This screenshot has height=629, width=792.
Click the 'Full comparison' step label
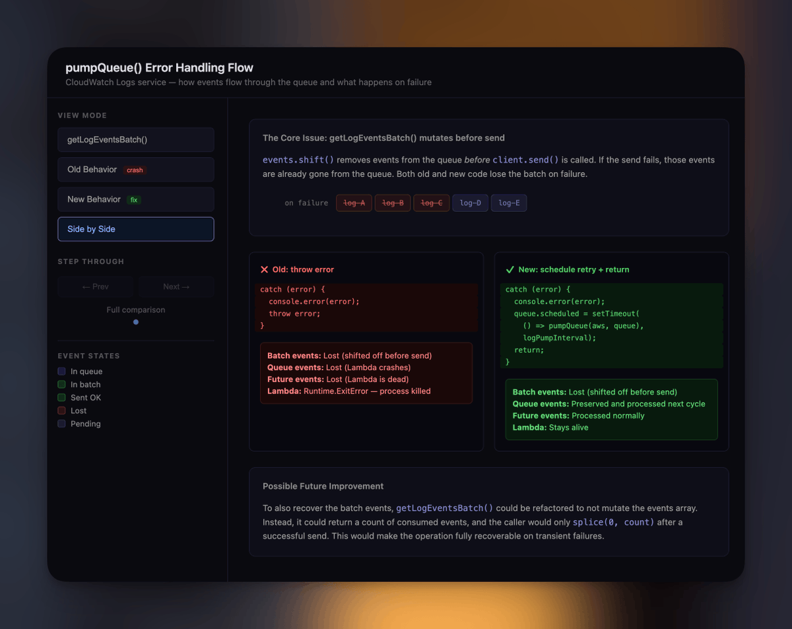coord(136,310)
